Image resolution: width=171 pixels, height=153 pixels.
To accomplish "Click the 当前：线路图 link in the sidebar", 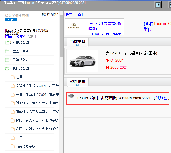I will pyautogui.click(x=15, y=37).
